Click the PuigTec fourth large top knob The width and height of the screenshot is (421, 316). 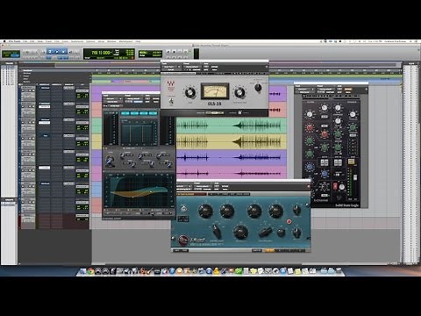(x=275, y=211)
